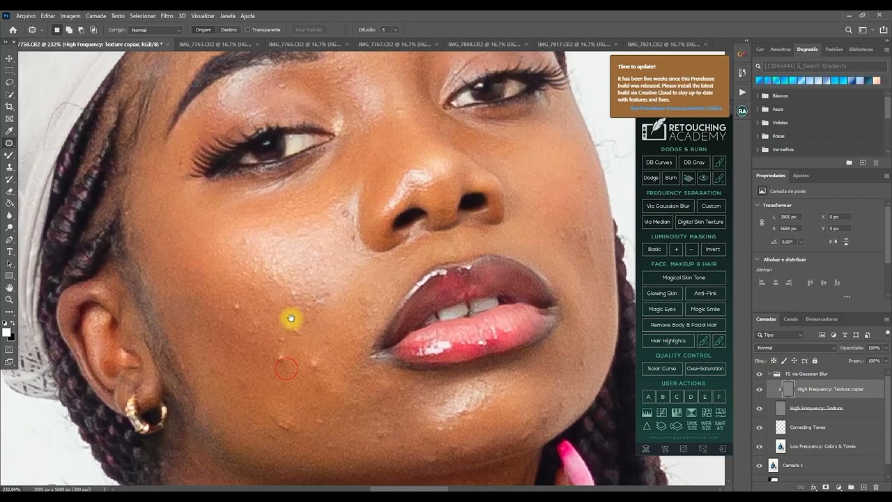
Task: Delete layer with trash icon in Camadas
Action: click(876, 487)
